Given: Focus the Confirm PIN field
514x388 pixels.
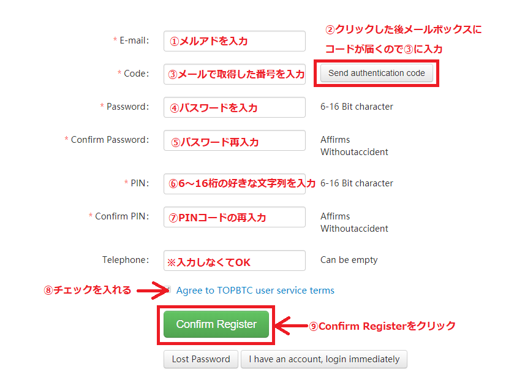Looking at the screenshot, I should coord(235,217).
